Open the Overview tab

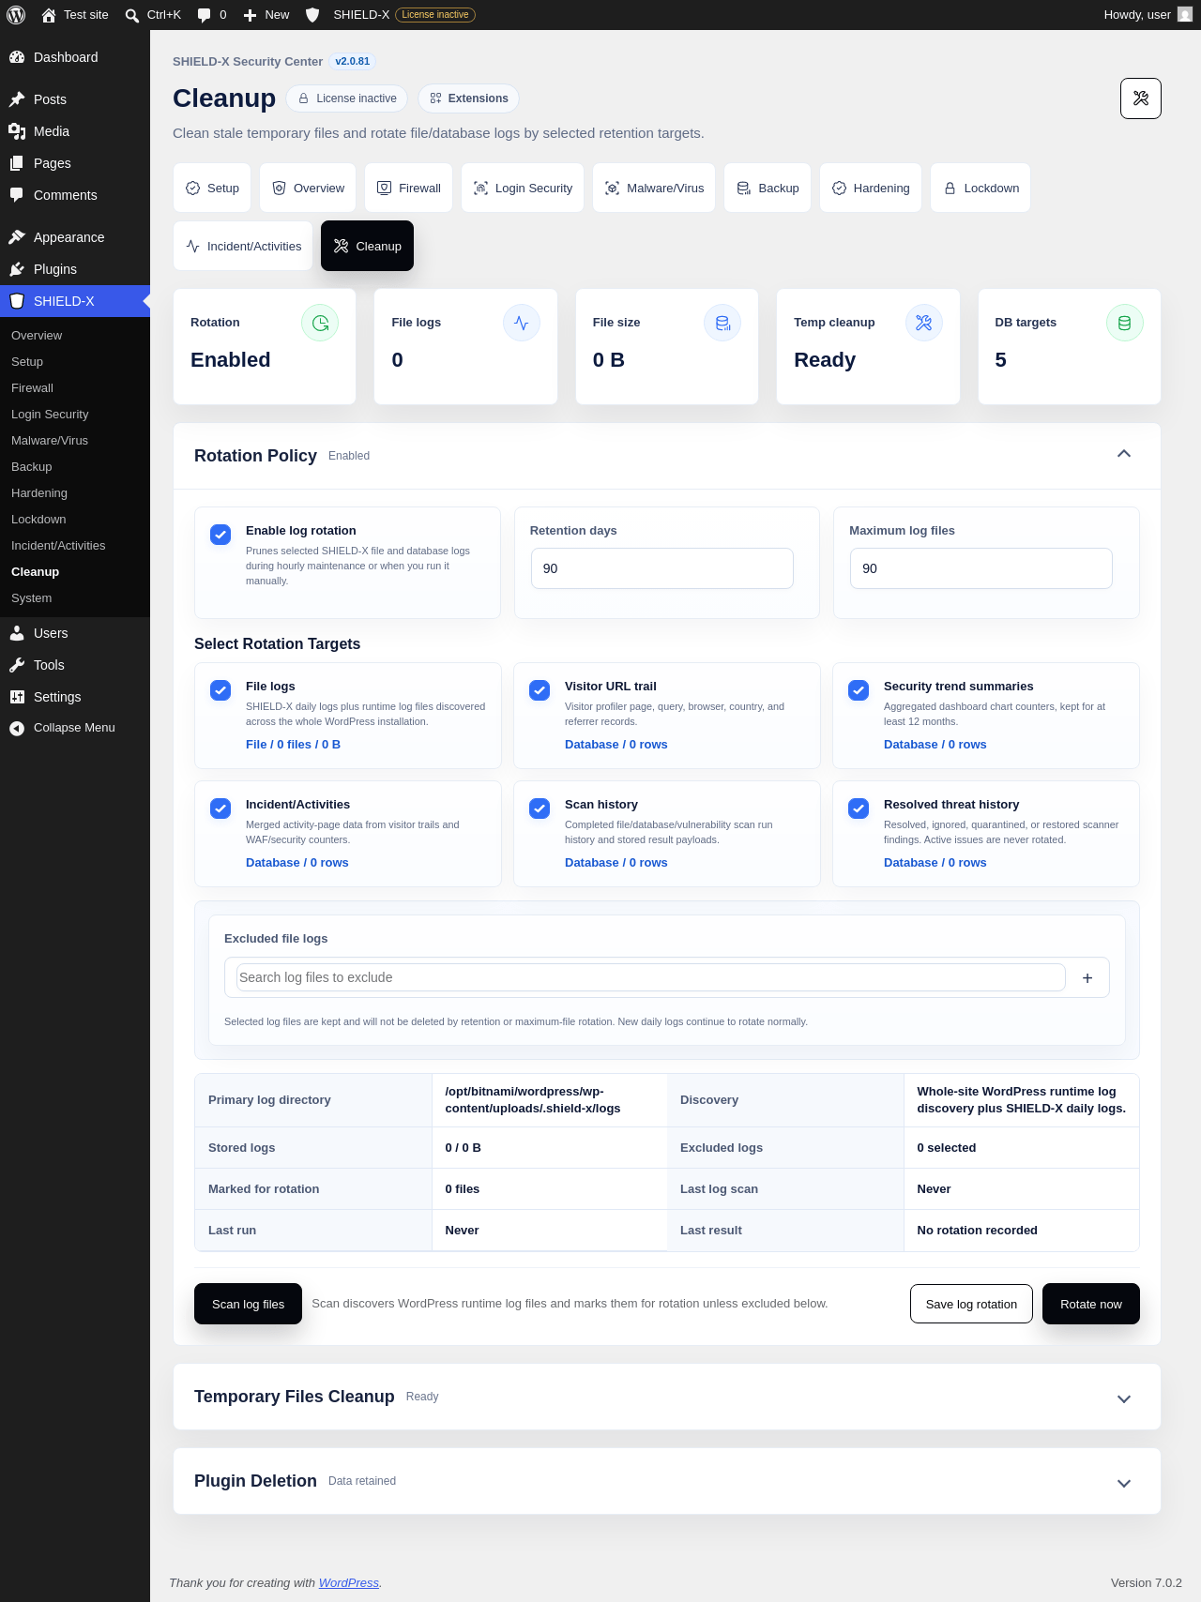309,188
